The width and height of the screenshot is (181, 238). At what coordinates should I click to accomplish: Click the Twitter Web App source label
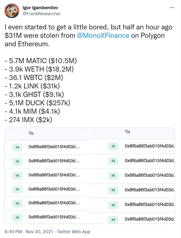[x=73, y=232]
